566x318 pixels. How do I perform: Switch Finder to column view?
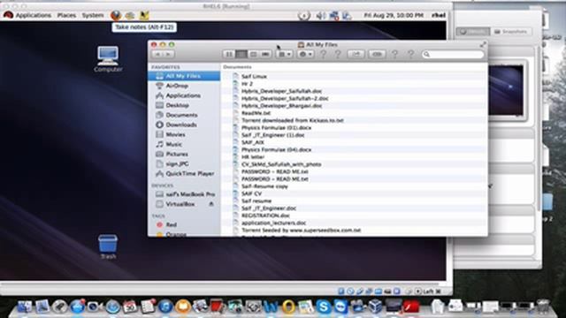[254, 54]
